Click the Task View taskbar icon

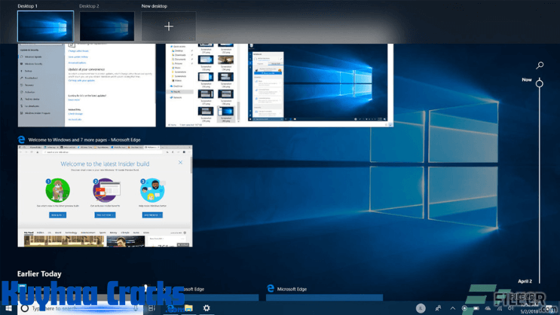[151, 308]
